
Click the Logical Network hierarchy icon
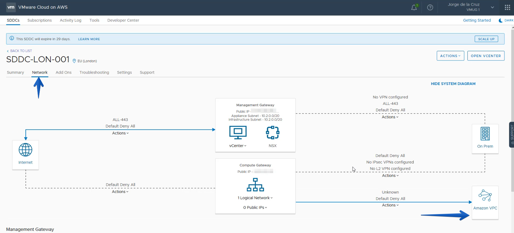point(255,185)
